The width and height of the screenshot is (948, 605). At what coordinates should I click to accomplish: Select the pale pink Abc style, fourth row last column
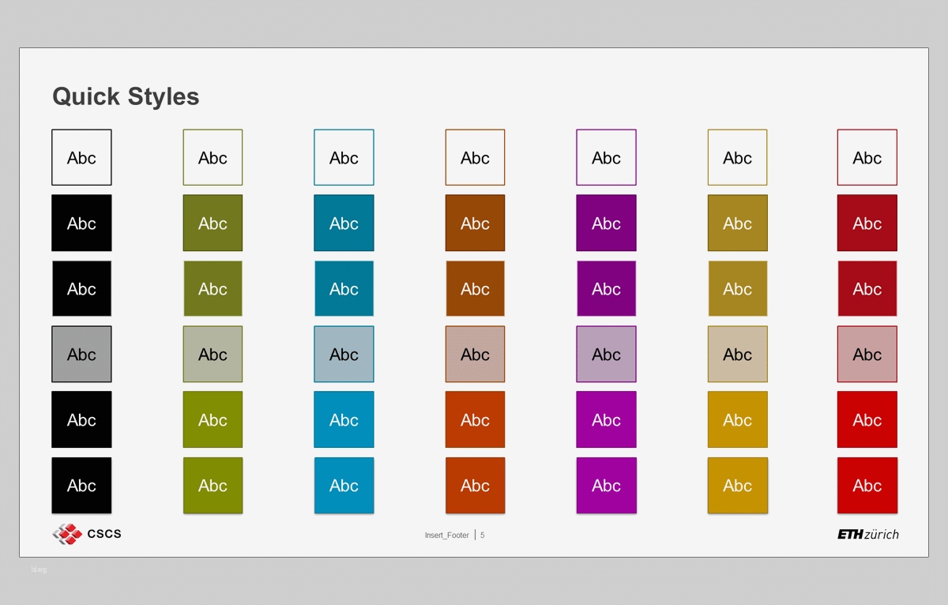(x=867, y=354)
